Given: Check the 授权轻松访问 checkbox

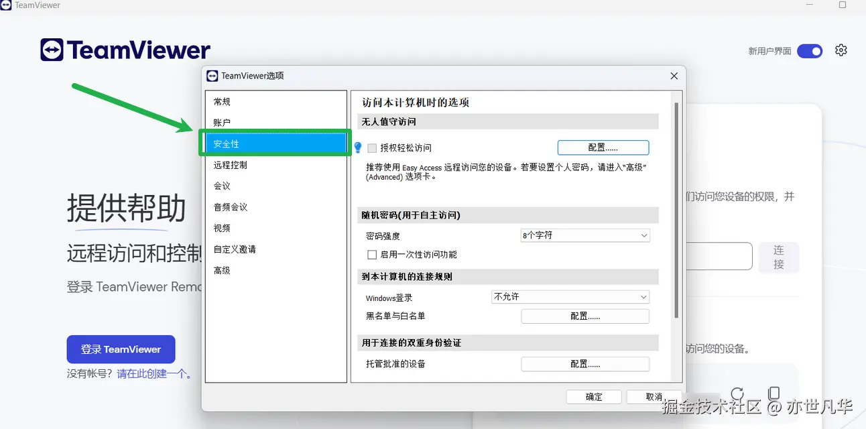Looking at the screenshot, I should pos(372,148).
